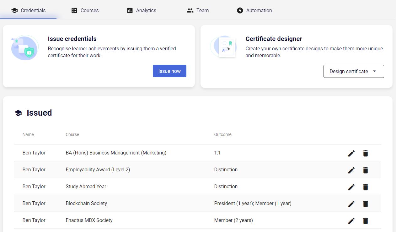
Task: Click the Outcome column header
Action: pos(223,134)
